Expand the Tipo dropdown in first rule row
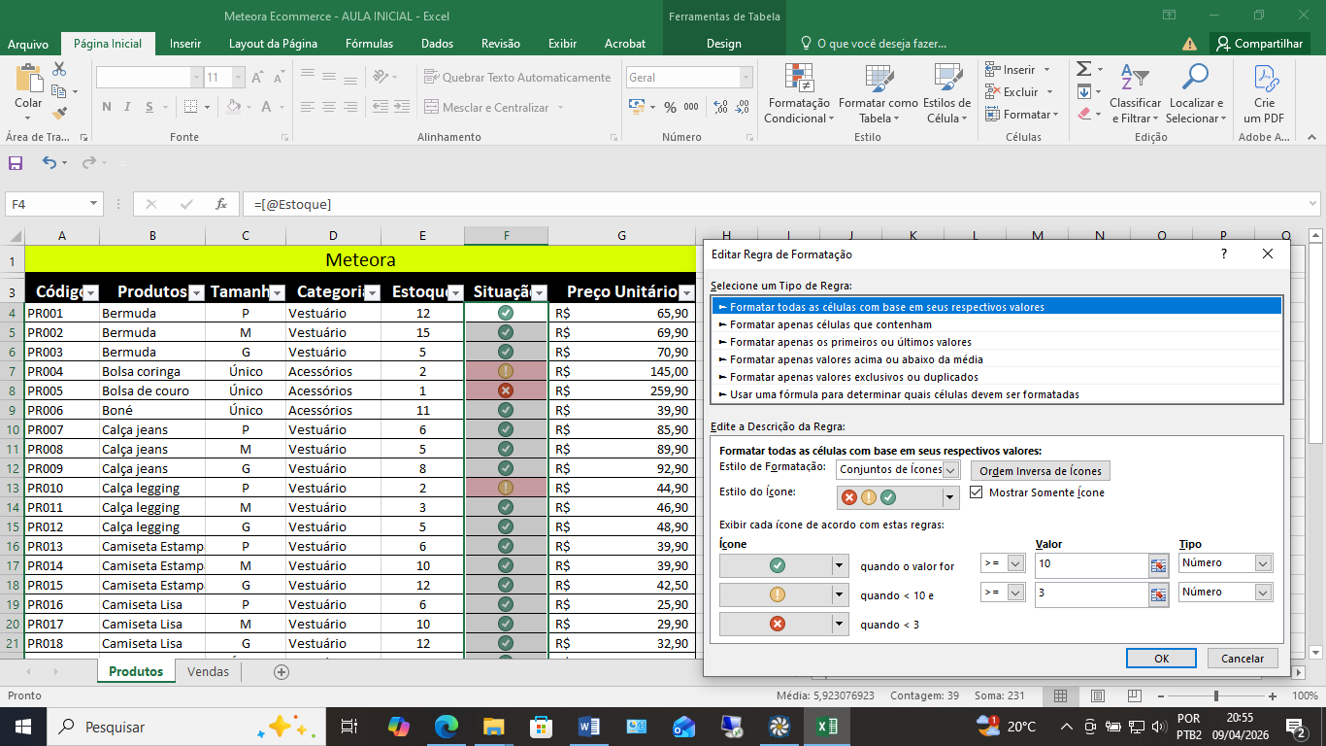 (1262, 563)
